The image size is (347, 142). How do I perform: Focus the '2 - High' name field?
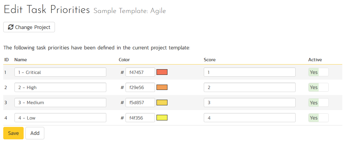[60, 87]
